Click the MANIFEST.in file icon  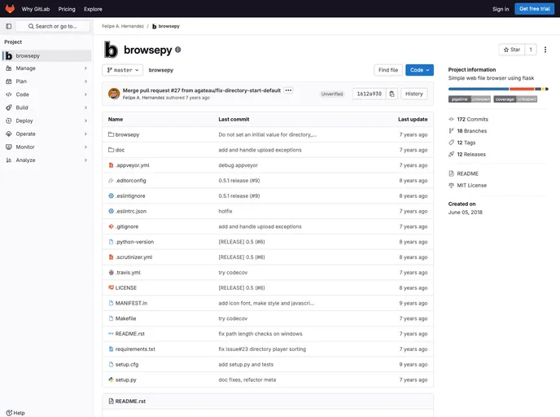pyautogui.click(x=111, y=303)
